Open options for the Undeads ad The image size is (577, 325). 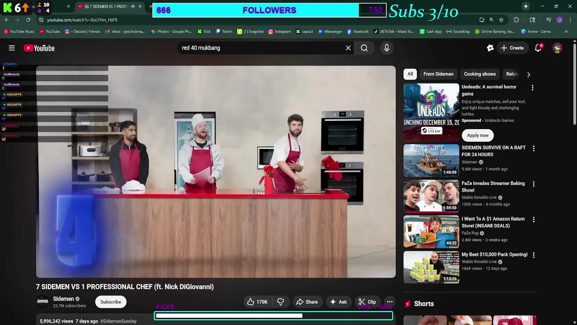tap(532, 88)
